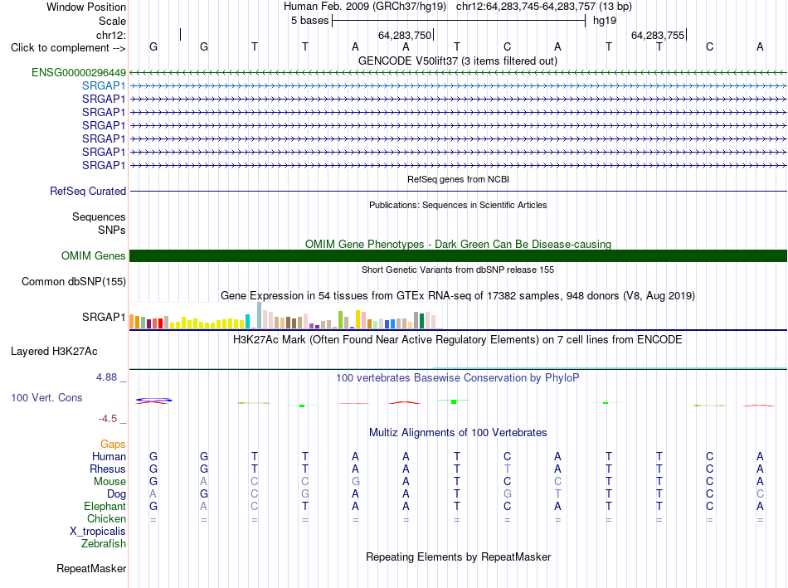The width and height of the screenshot is (788, 588).
Task: Click the 'Click to complement -->' label
Action: pos(68,48)
